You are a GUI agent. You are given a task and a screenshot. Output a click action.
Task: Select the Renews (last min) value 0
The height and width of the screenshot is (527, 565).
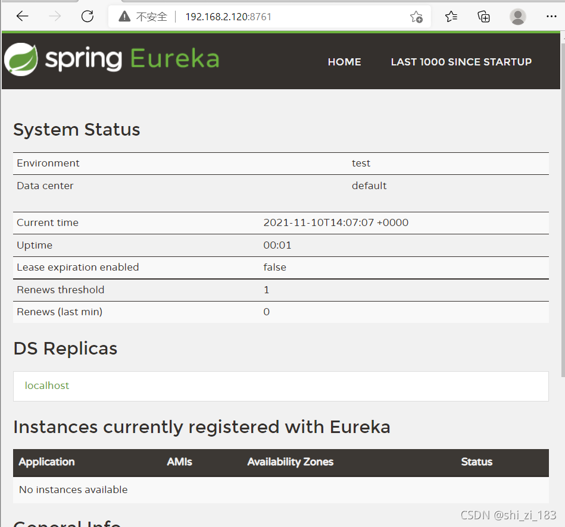pos(266,312)
